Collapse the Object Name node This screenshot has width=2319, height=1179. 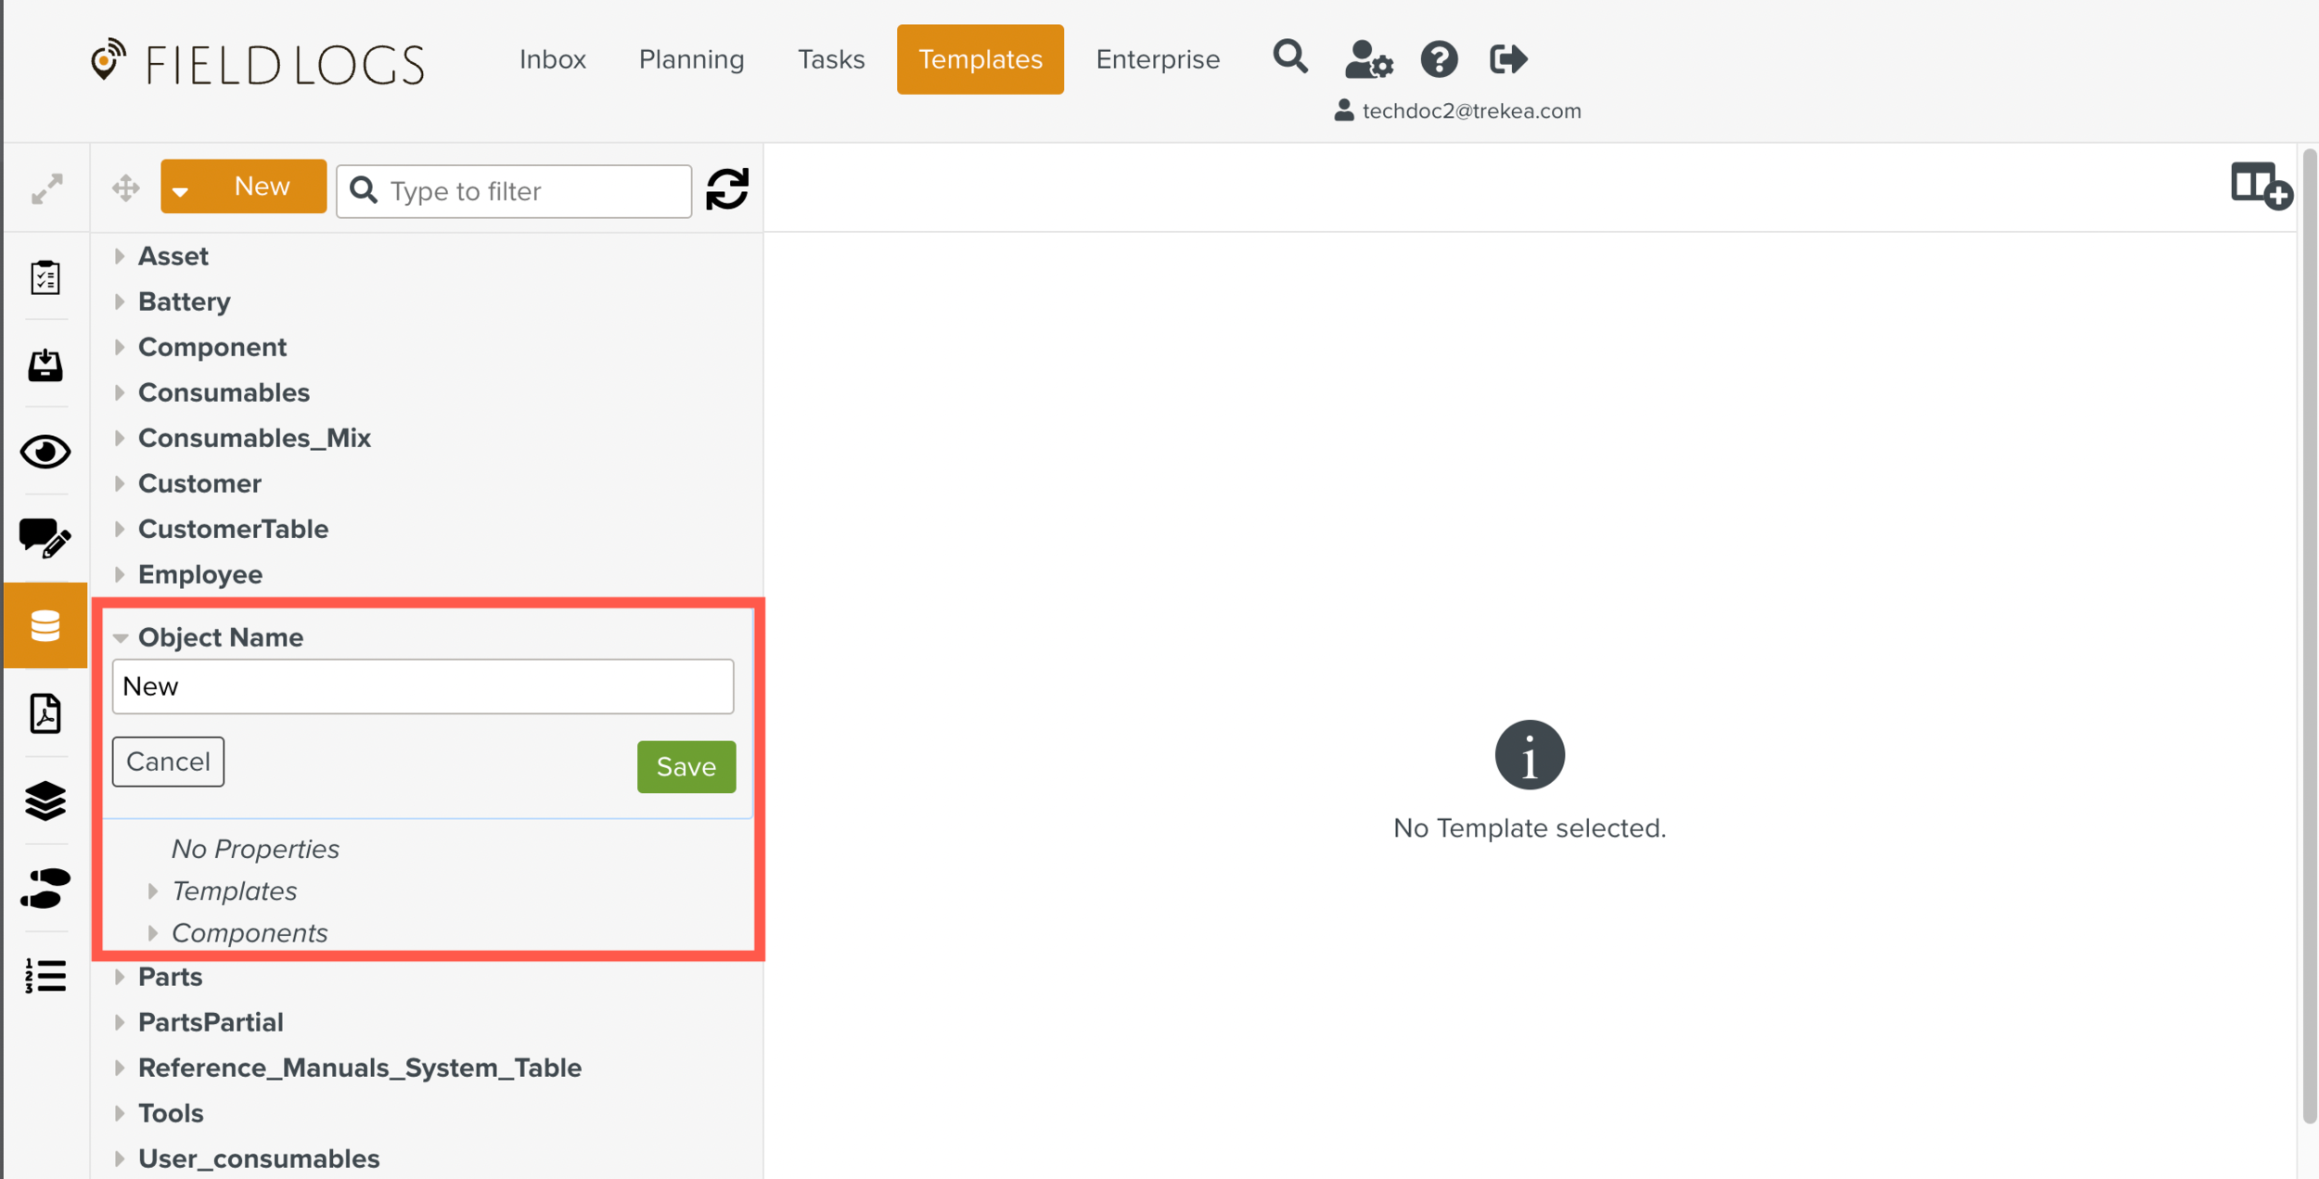point(120,637)
